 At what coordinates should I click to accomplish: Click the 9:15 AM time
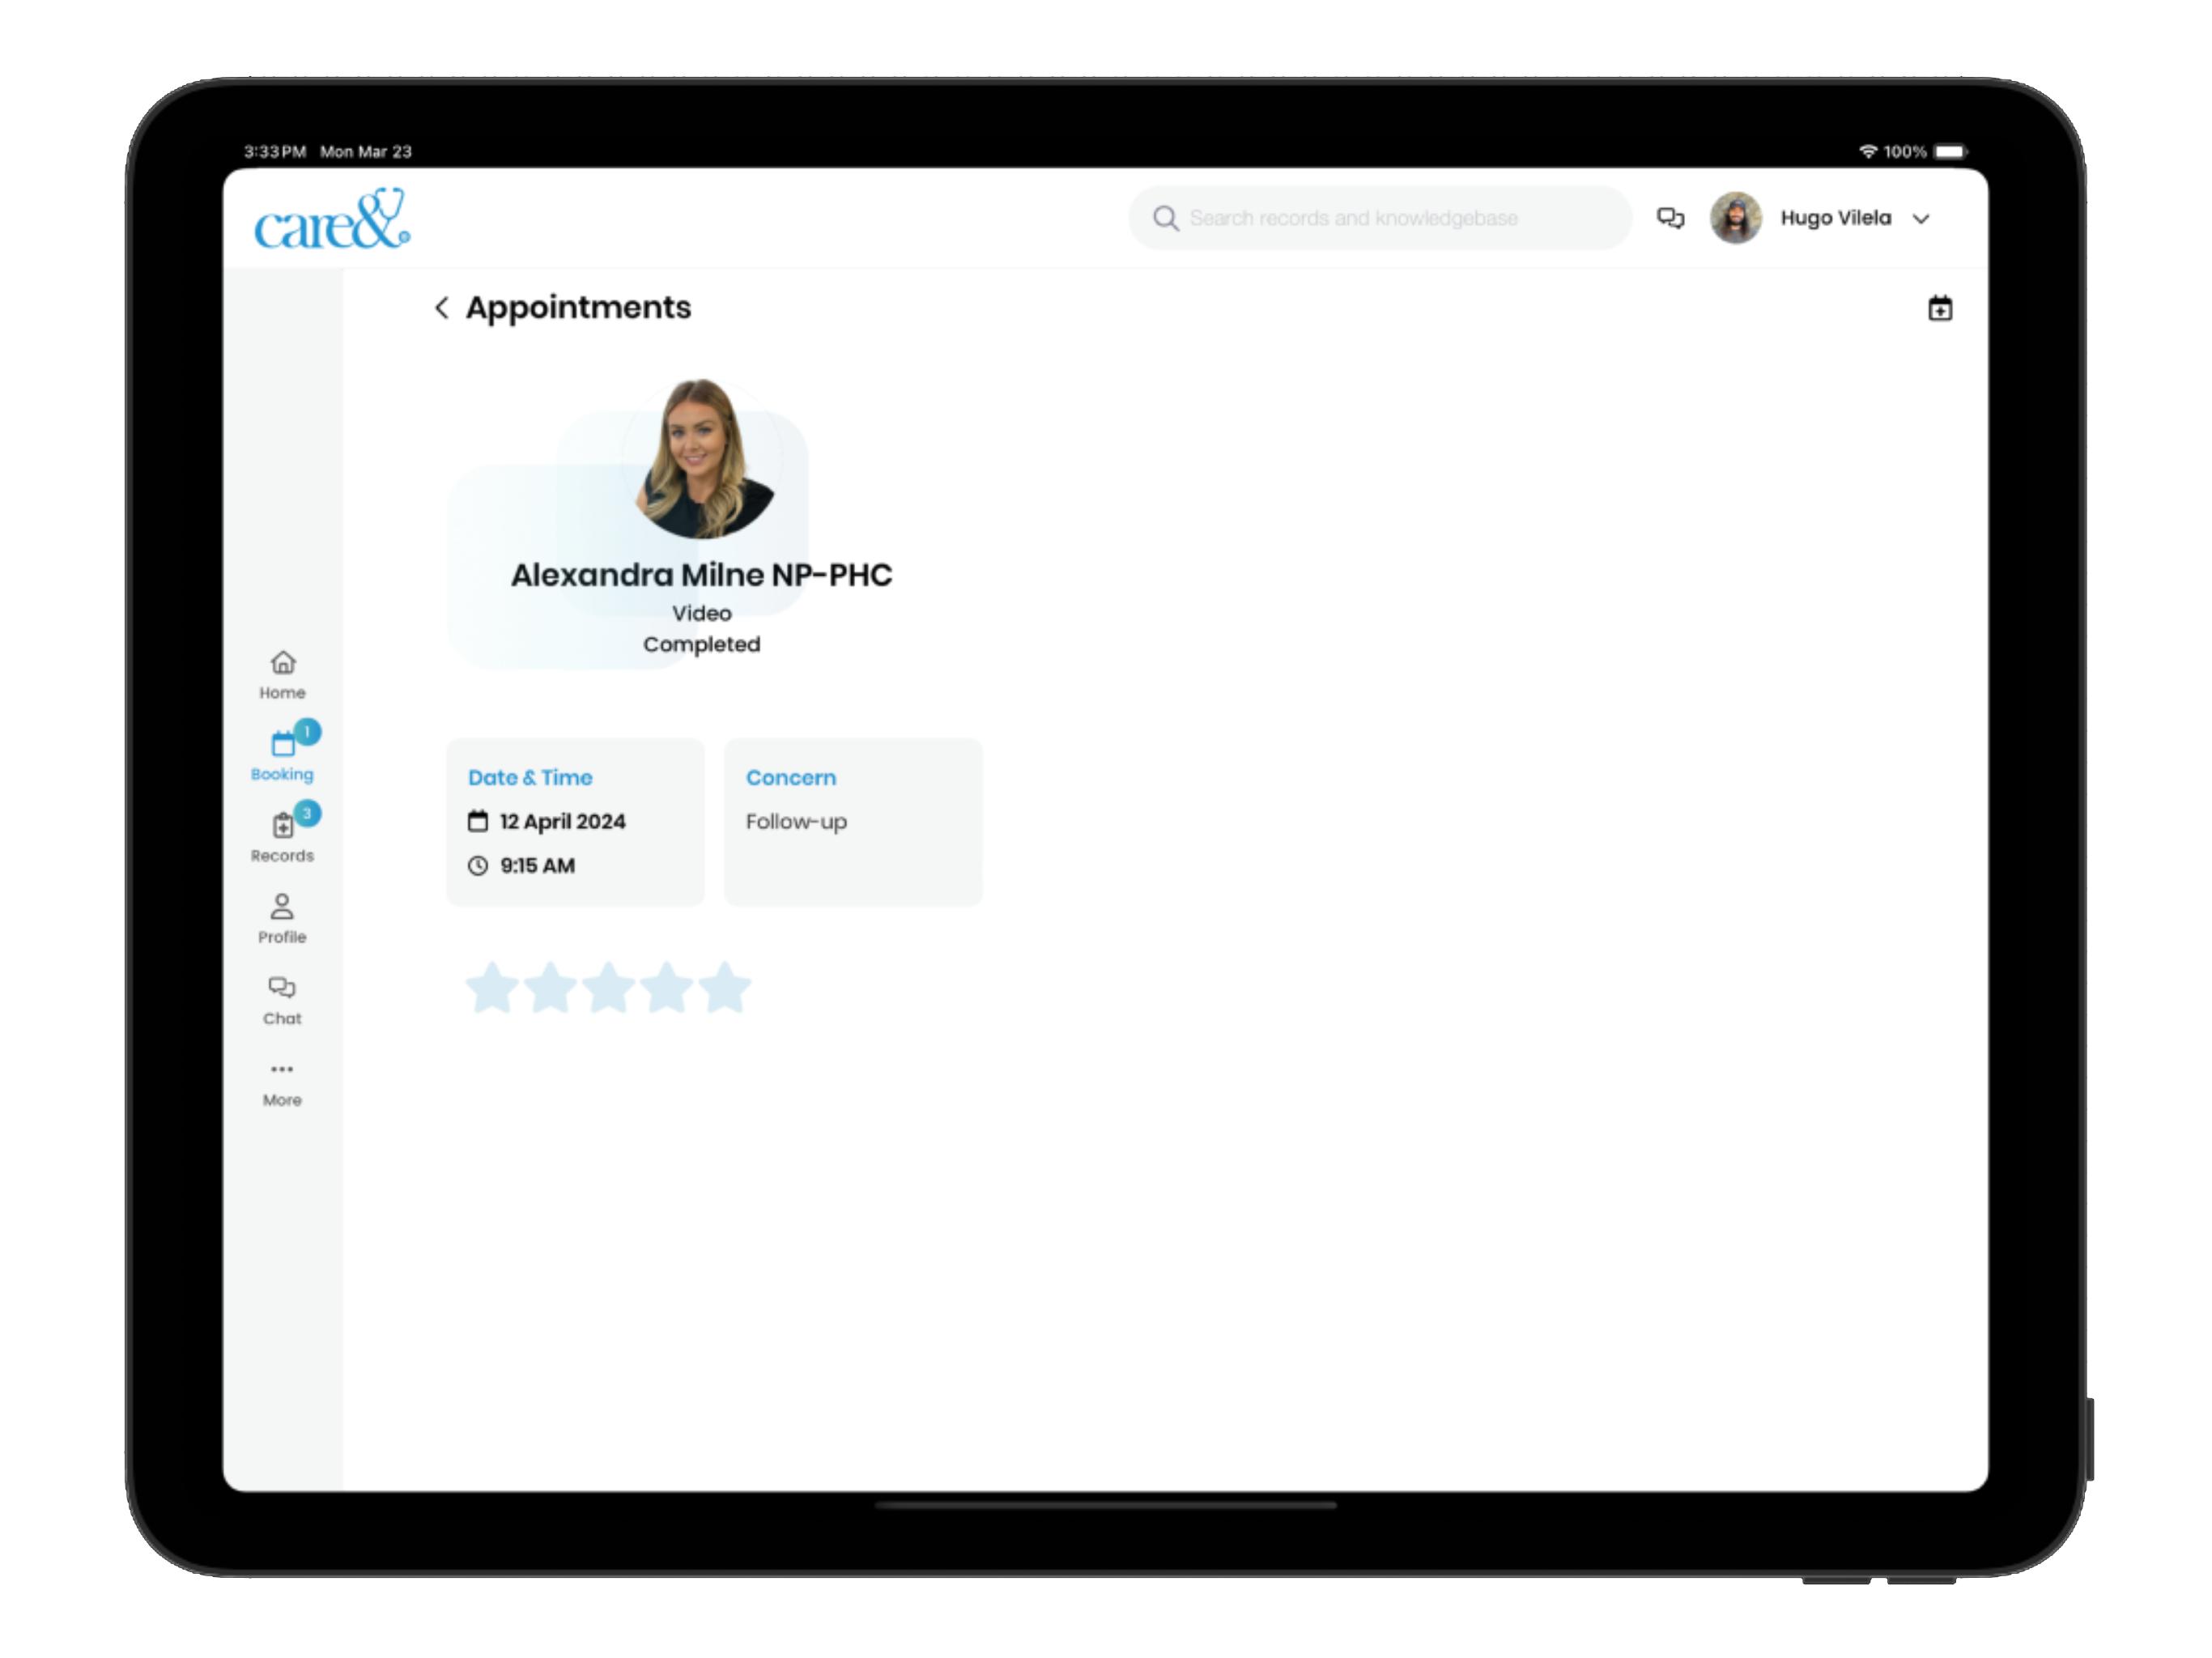tap(538, 866)
